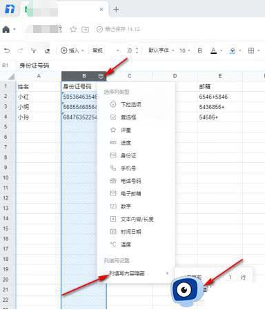Choose 文本内容/长度 column type
Viewport: 265px width, 310px height.
coord(136,219)
